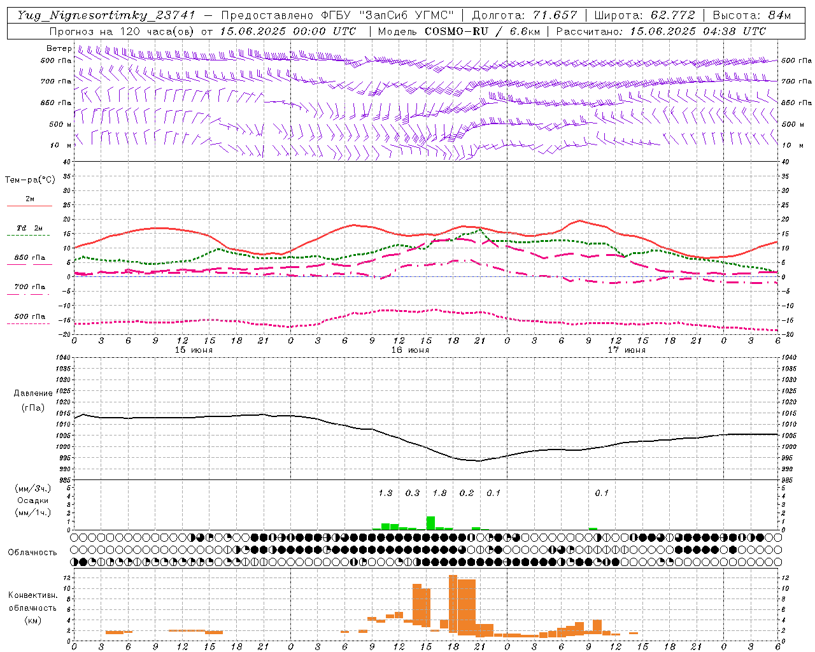815x652 pixels.
Task: Click the Давление pressure panel label
Action: (33, 393)
